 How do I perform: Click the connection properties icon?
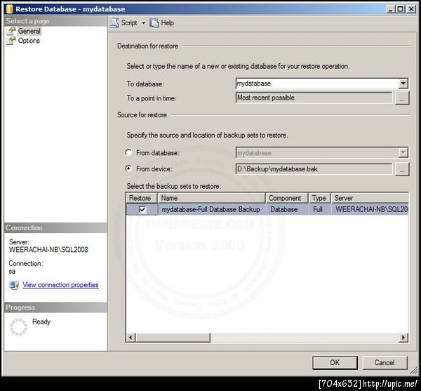pyautogui.click(x=14, y=285)
